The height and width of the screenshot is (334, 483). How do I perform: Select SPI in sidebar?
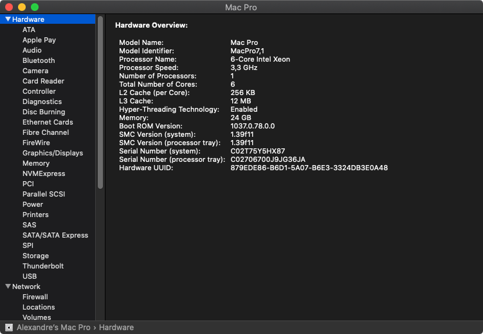pyautogui.click(x=28, y=245)
